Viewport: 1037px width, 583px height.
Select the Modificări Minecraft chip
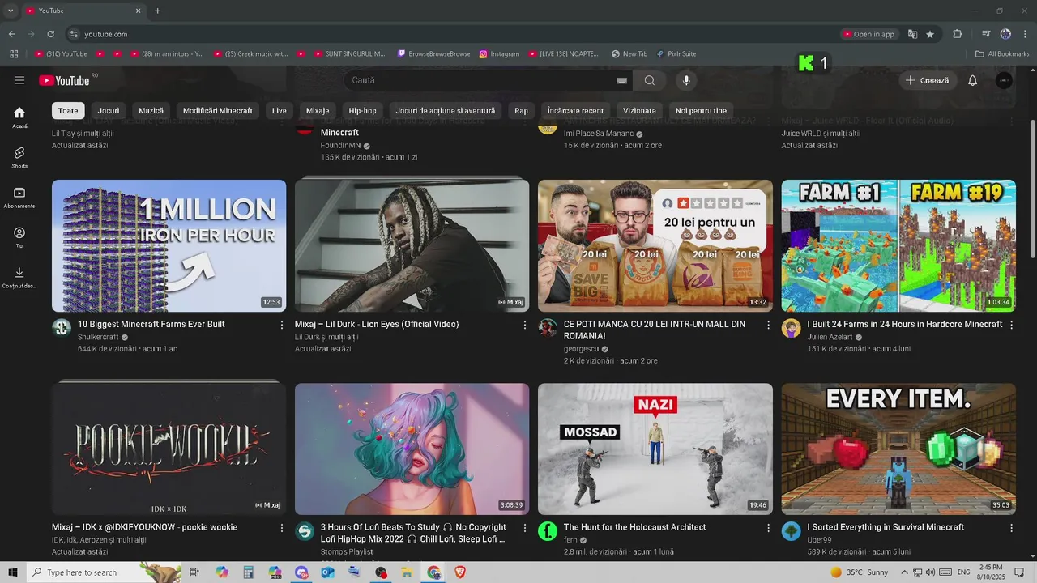pos(218,111)
